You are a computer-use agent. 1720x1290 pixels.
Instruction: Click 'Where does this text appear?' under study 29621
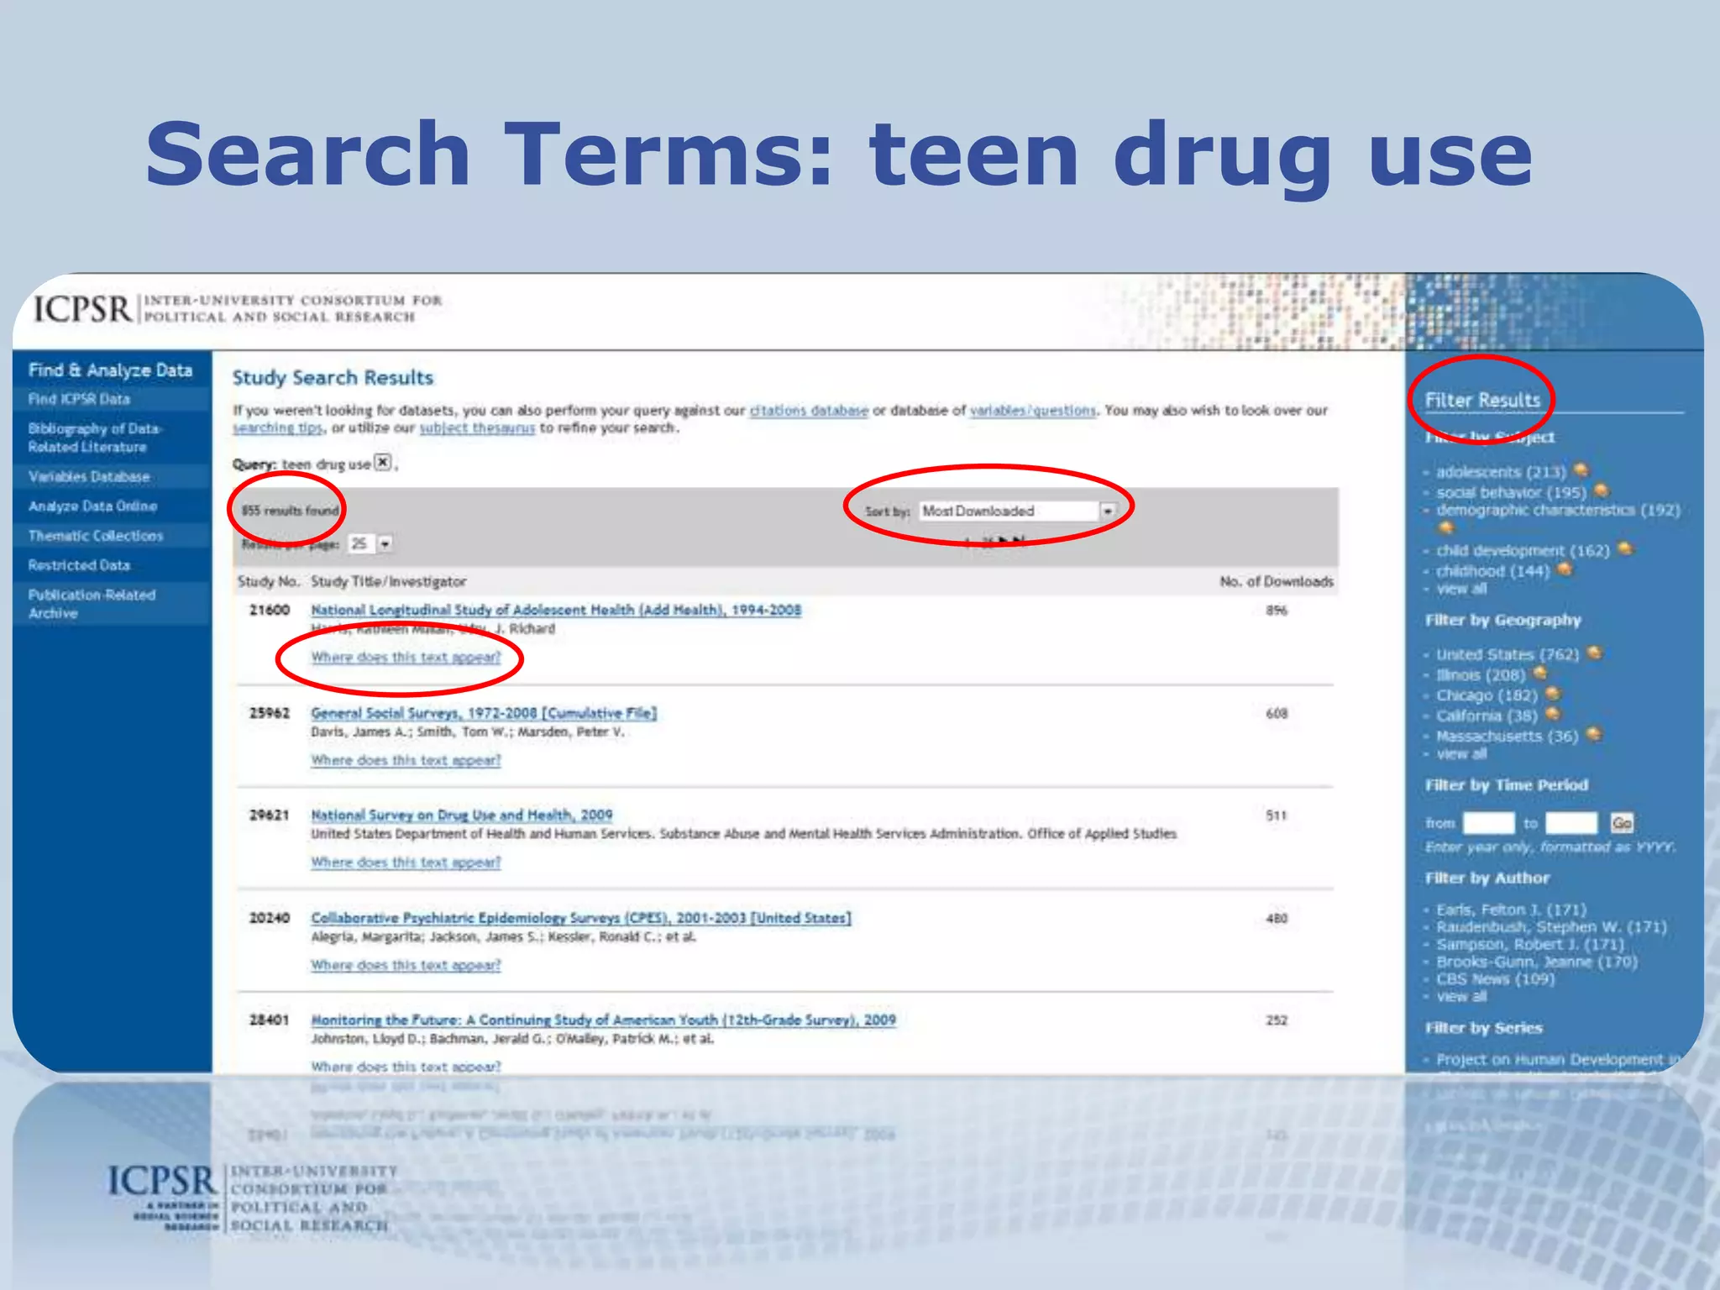406,863
